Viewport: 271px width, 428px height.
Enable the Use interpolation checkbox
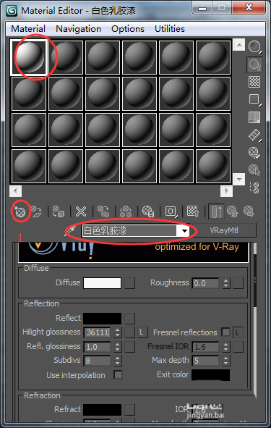(x=118, y=375)
